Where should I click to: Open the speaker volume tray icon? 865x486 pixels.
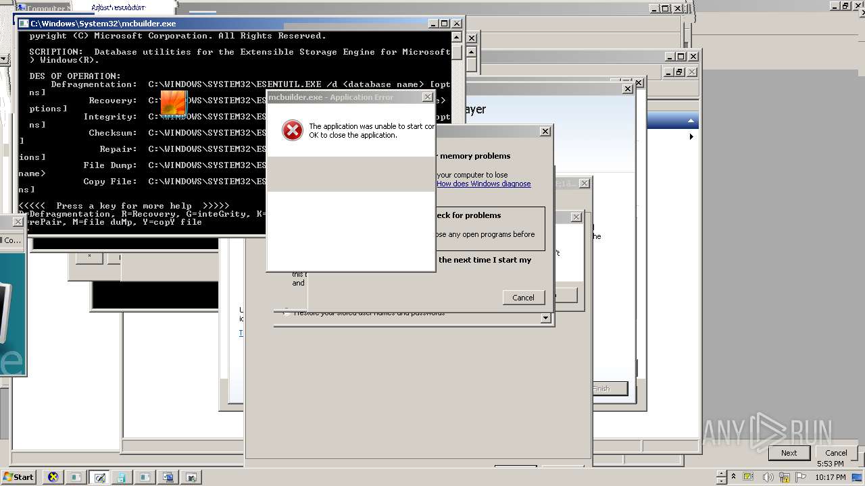point(768,477)
